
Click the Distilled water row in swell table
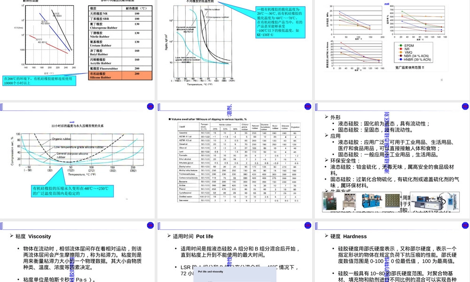[239, 196]
